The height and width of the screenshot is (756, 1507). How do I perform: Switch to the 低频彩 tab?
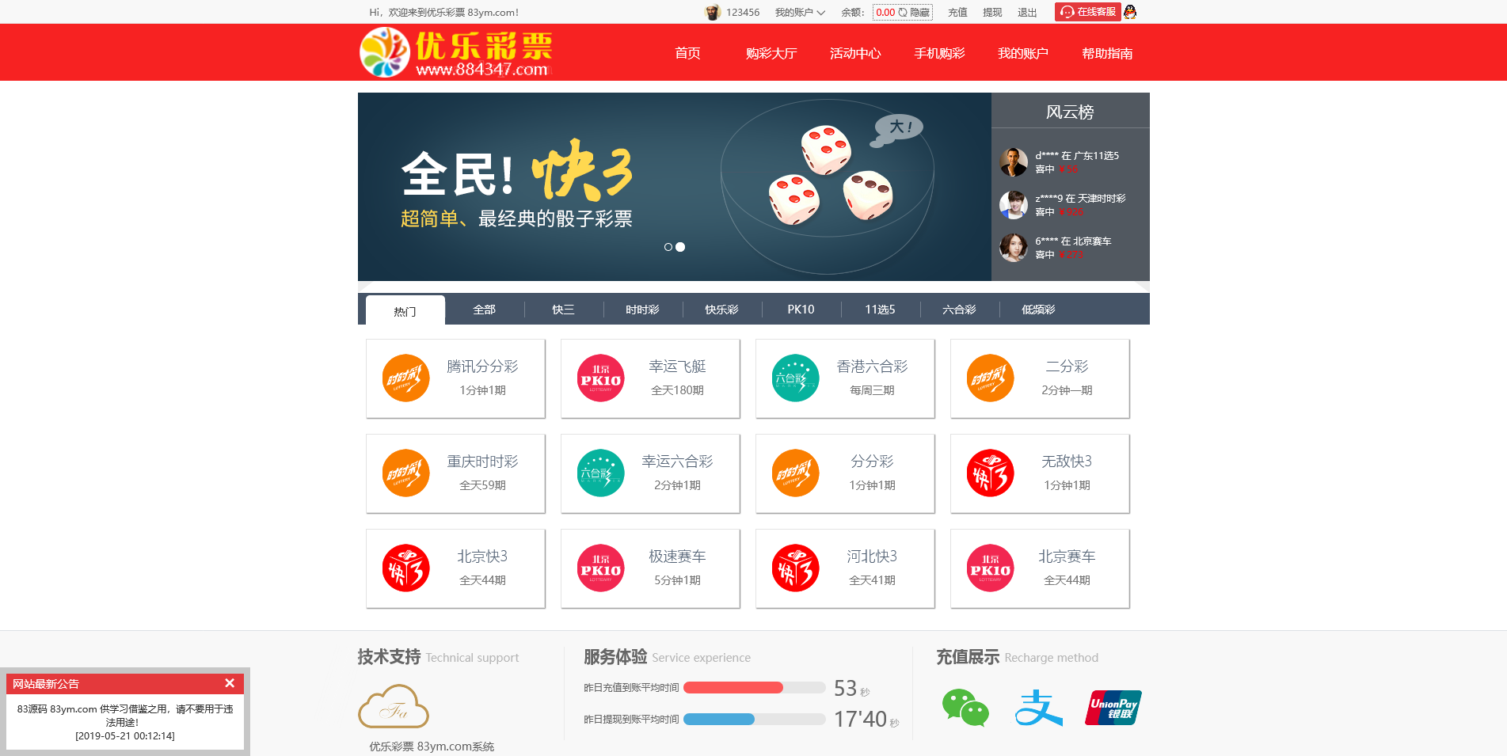pyautogui.click(x=1038, y=310)
